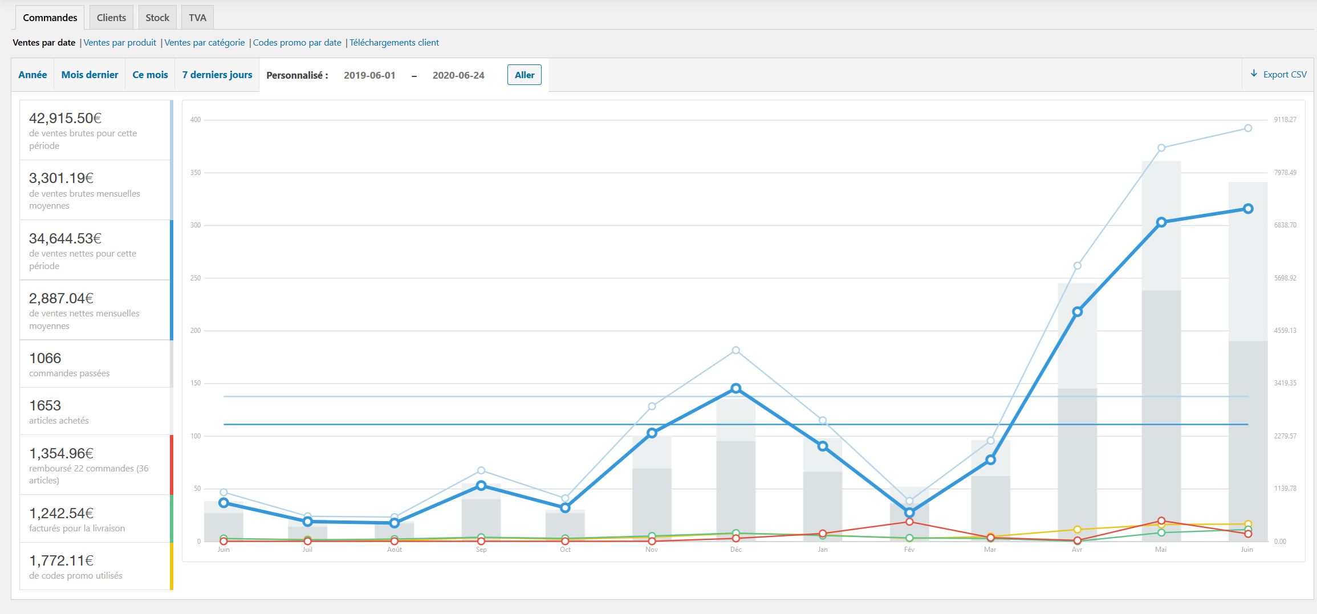Click the Juin net sales data point

[x=1248, y=209]
